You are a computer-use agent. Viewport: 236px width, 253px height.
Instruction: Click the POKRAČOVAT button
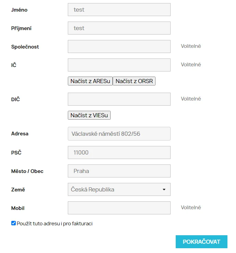pos(201,241)
